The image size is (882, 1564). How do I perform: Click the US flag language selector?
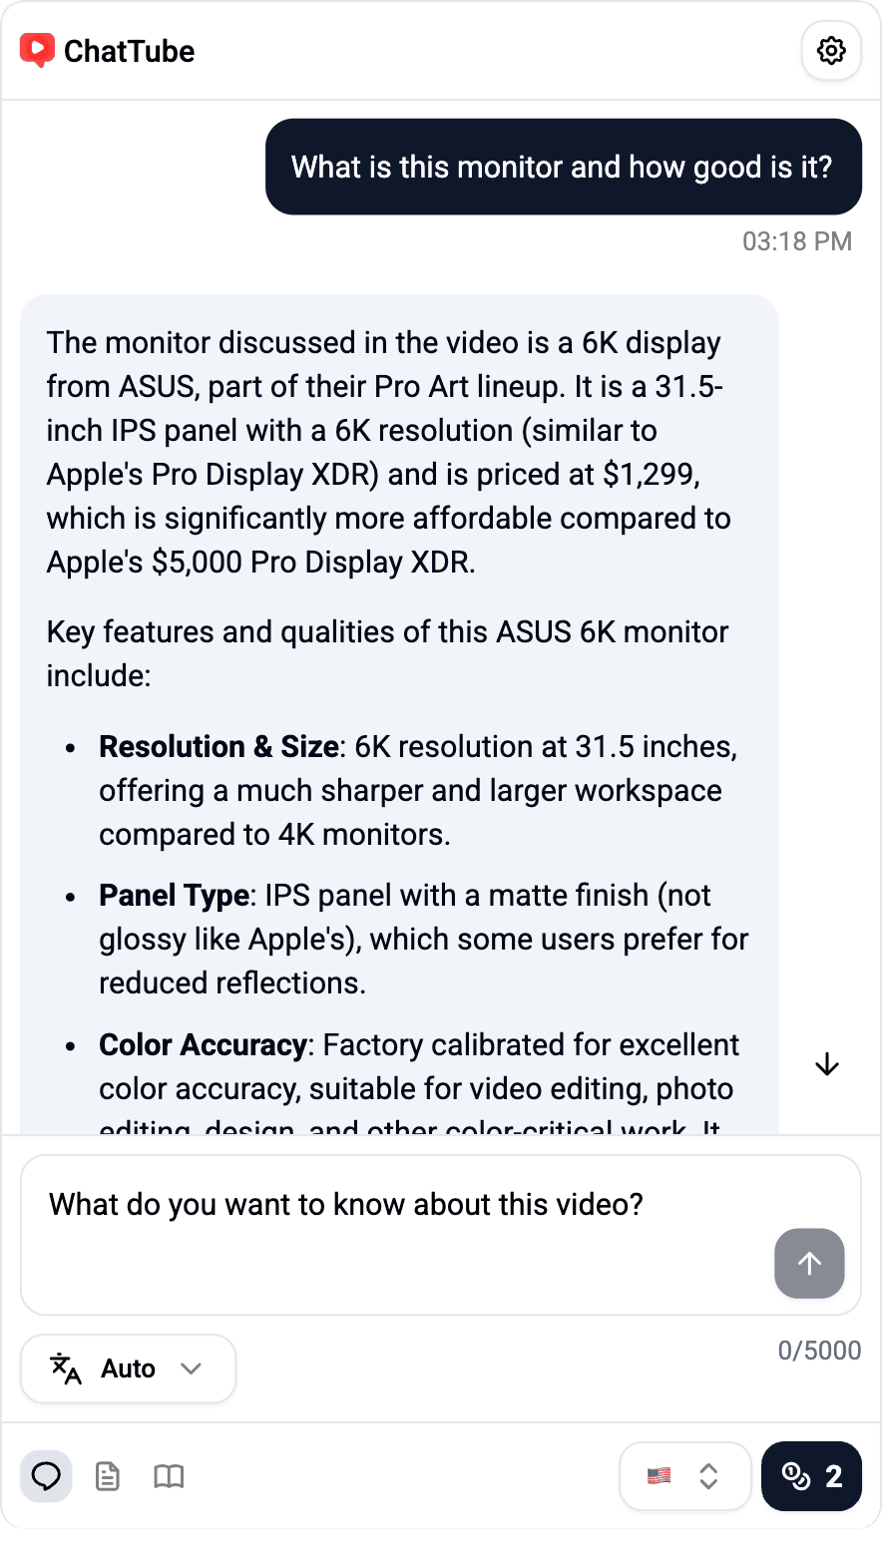[659, 1476]
